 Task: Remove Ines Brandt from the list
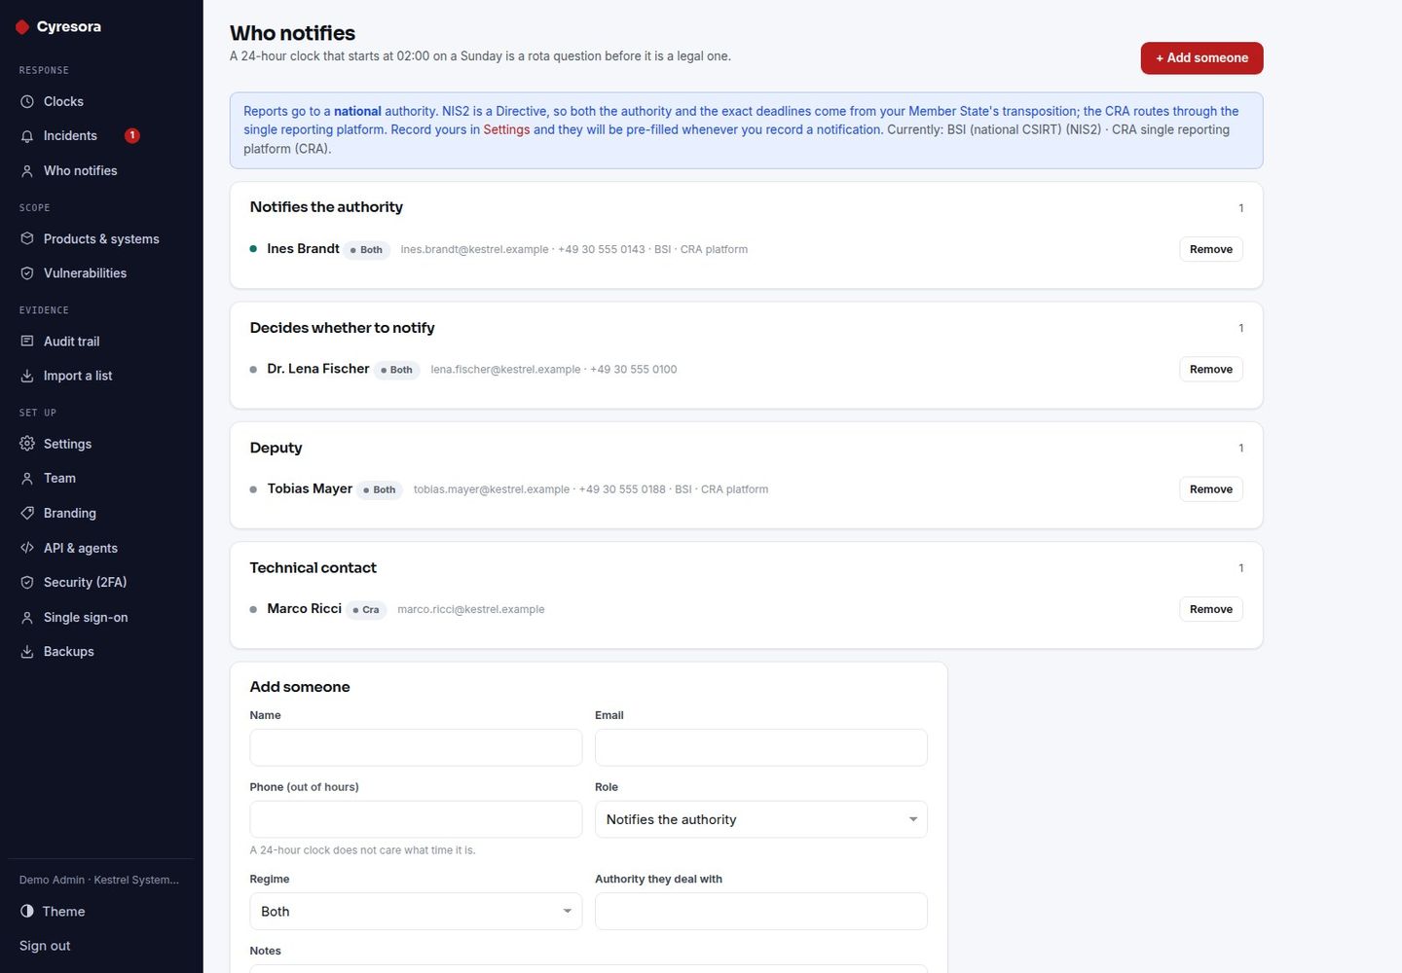tap(1211, 249)
